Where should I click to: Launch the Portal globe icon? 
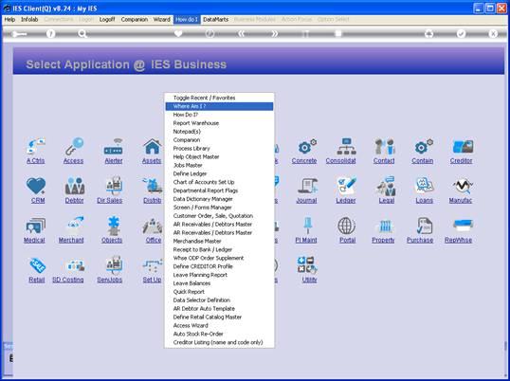click(347, 226)
